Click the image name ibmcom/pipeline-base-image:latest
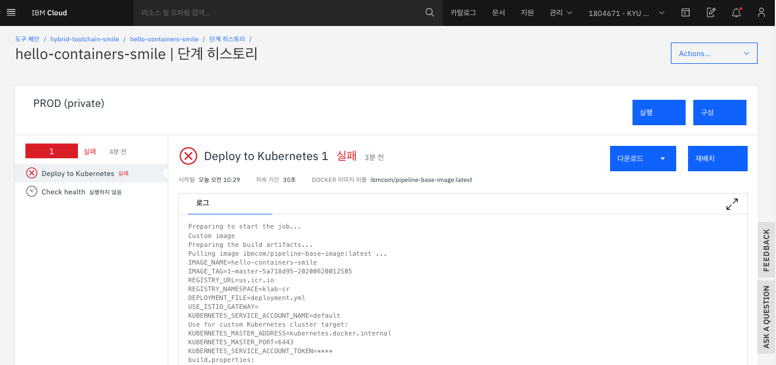 (421, 180)
